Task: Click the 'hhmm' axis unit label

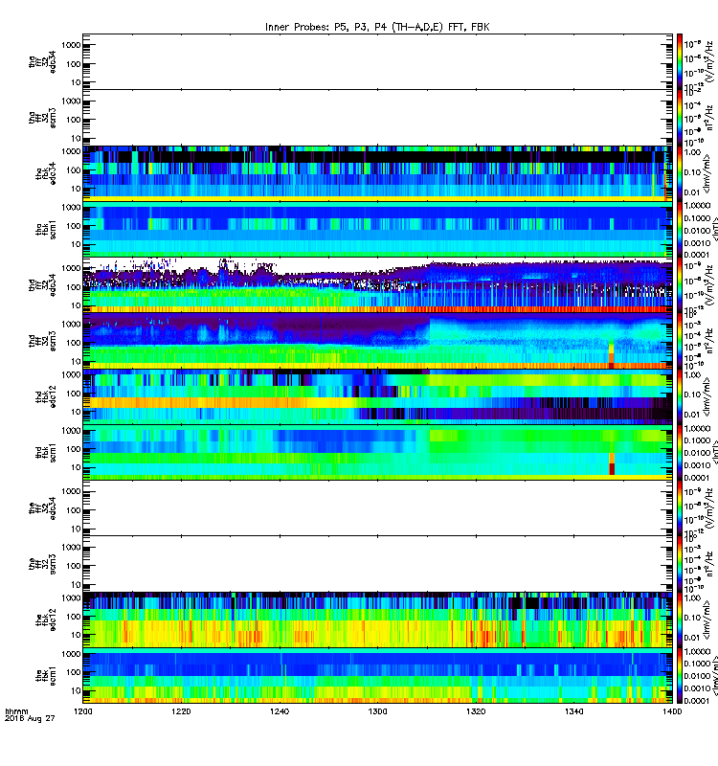Action: coord(16,711)
